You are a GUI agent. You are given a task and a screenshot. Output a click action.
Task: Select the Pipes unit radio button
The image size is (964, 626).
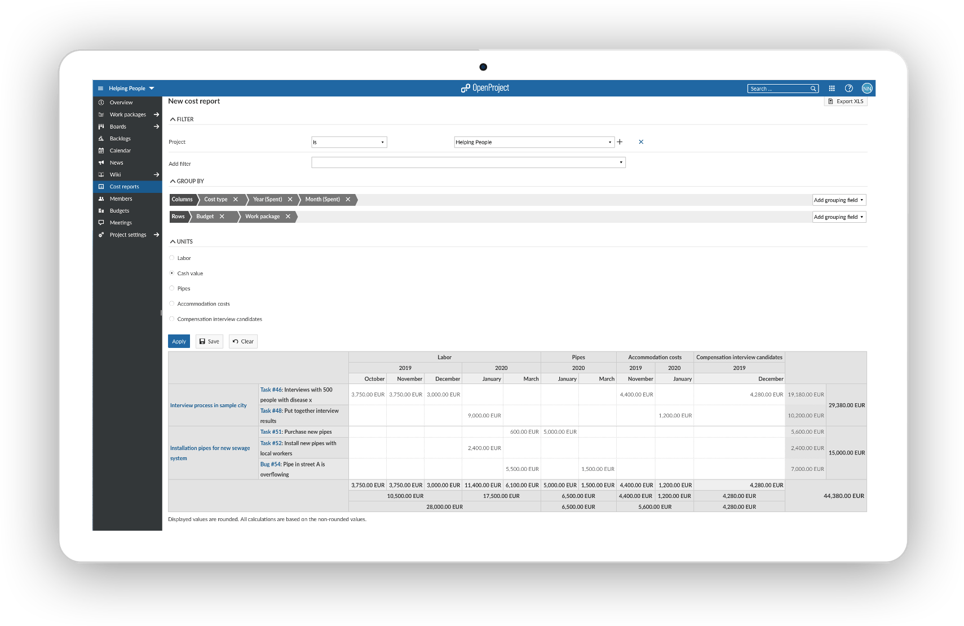pyautogui.click(x=172, y=289)
